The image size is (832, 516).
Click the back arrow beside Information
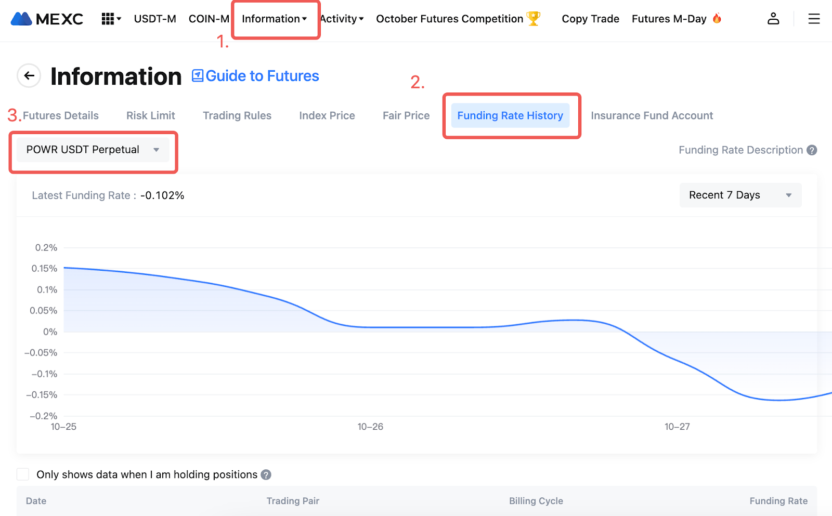29,76
